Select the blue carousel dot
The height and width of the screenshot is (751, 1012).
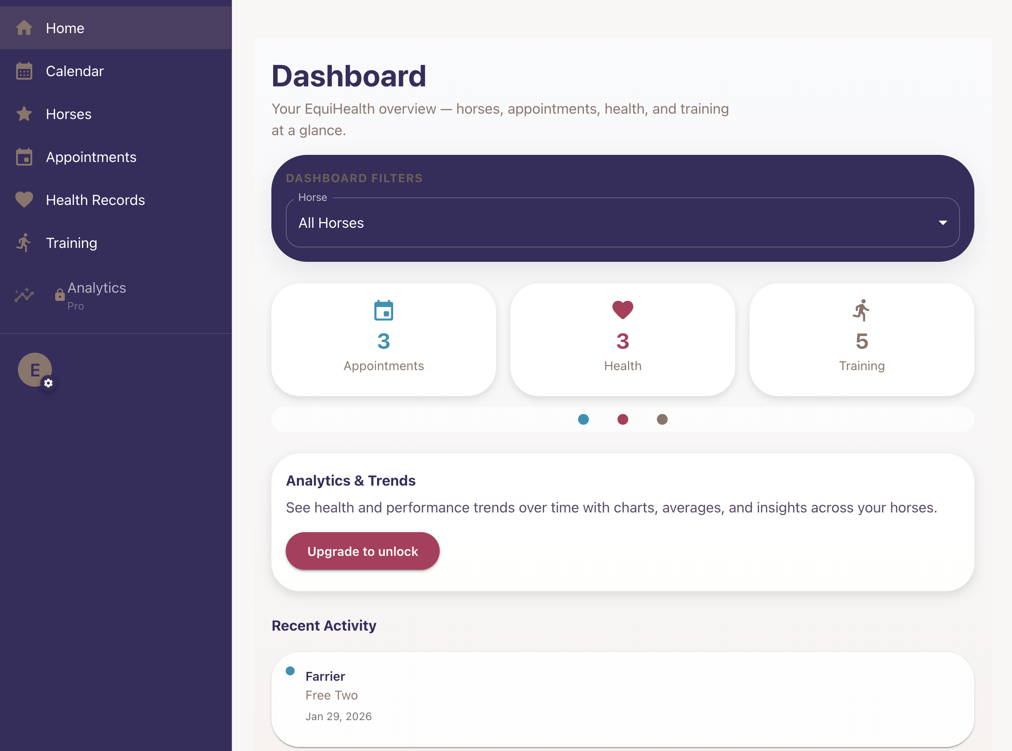coord(583,419)
